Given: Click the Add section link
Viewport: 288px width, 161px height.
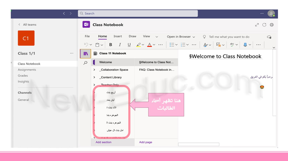Looking at the screenshot, I should 103,142.
